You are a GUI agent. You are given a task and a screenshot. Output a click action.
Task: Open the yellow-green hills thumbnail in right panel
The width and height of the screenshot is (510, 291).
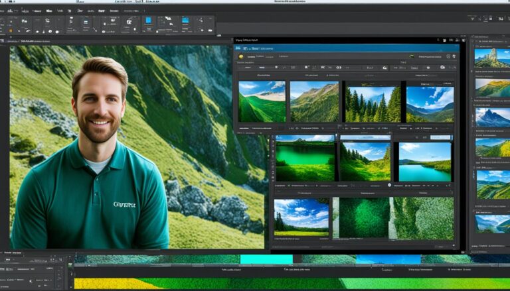(493, 87)
